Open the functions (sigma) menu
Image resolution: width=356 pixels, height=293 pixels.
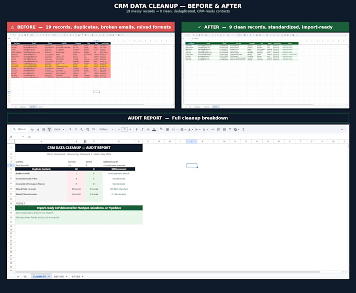tap(243, 129)
